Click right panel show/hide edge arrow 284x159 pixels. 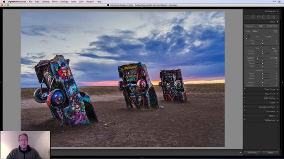pyautogui.click(x=283, y=83)
